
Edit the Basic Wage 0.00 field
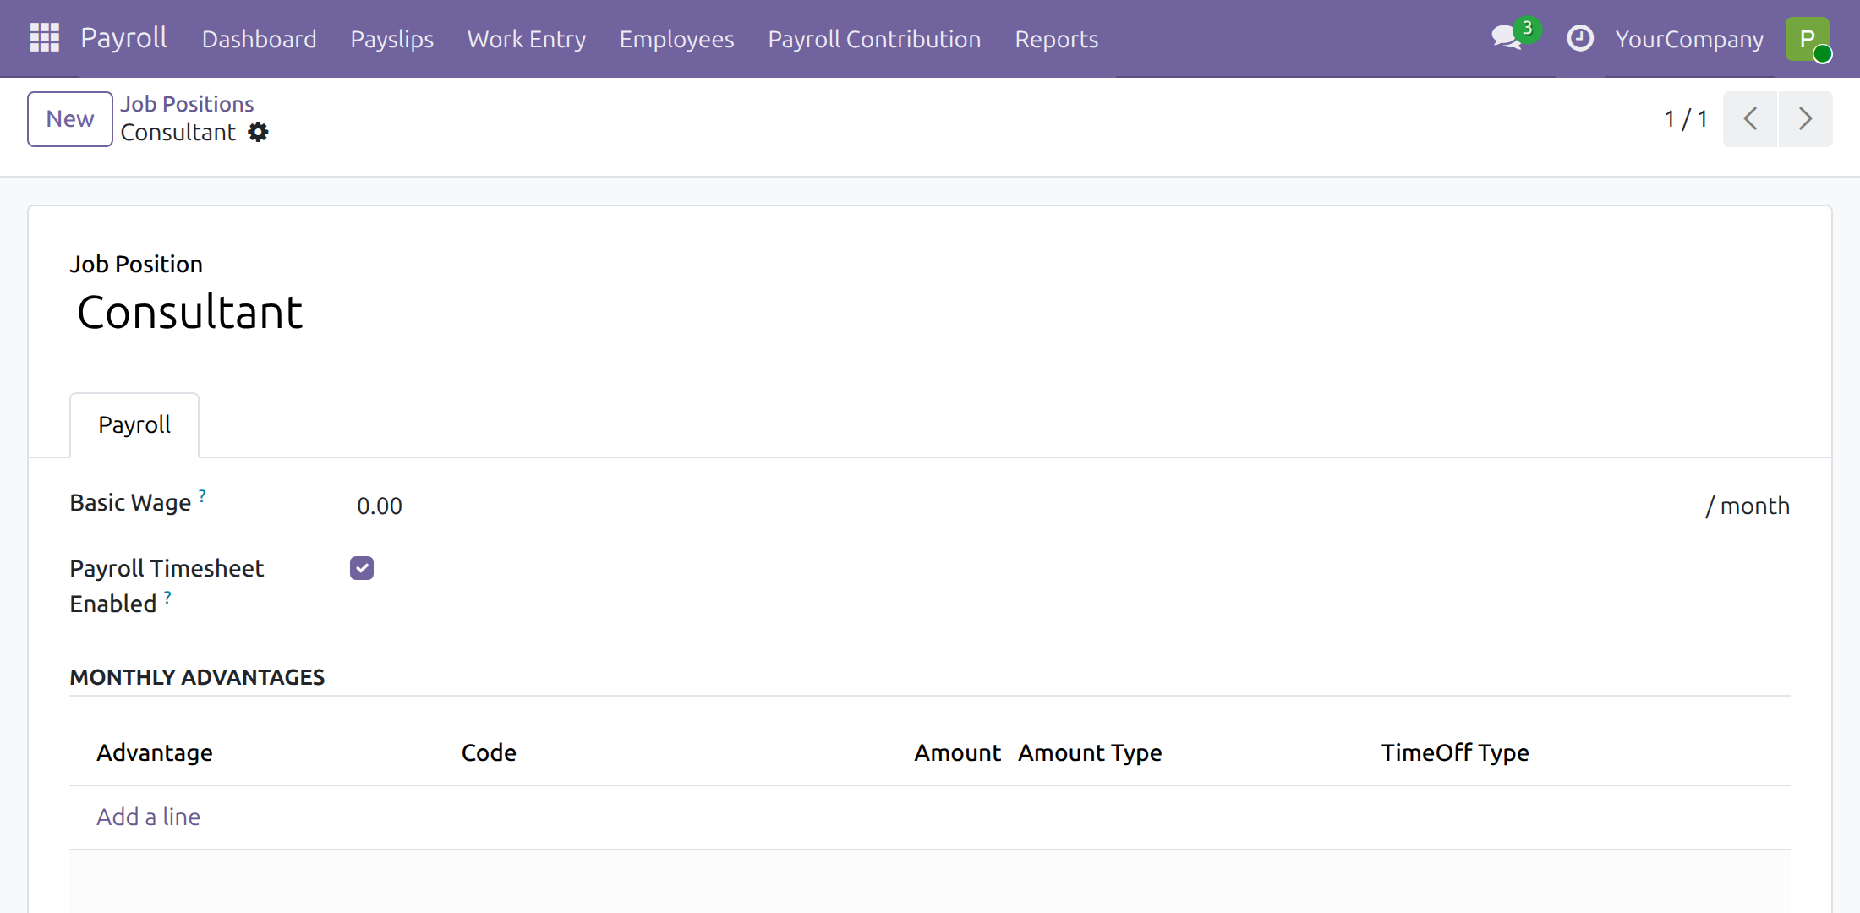1023,506
